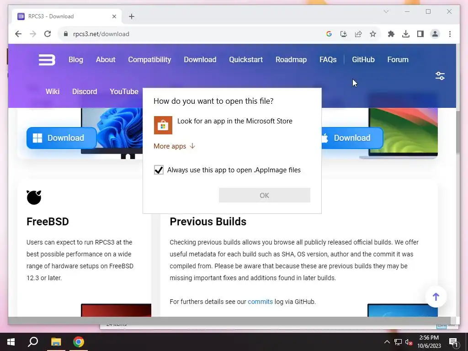468x351 pixels.
Task: Expand More apps in the dialog
Action: (174, 146)
